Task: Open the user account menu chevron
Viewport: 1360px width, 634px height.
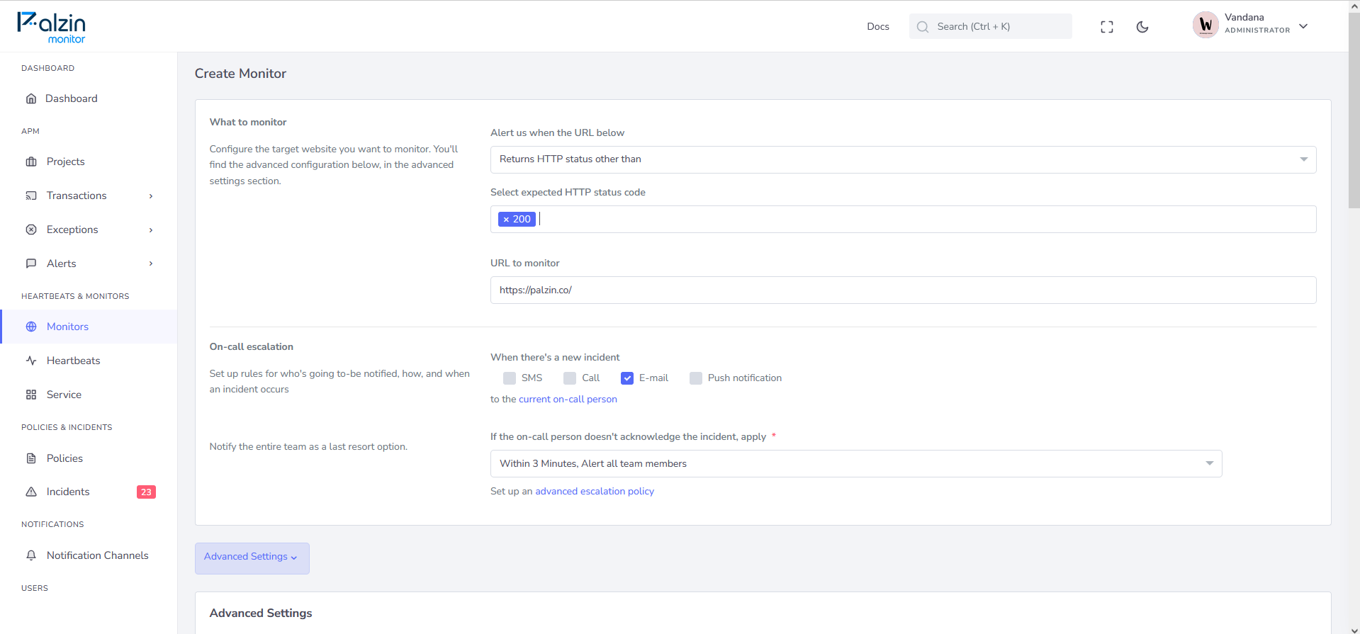Action: [x=1303, y=26]
